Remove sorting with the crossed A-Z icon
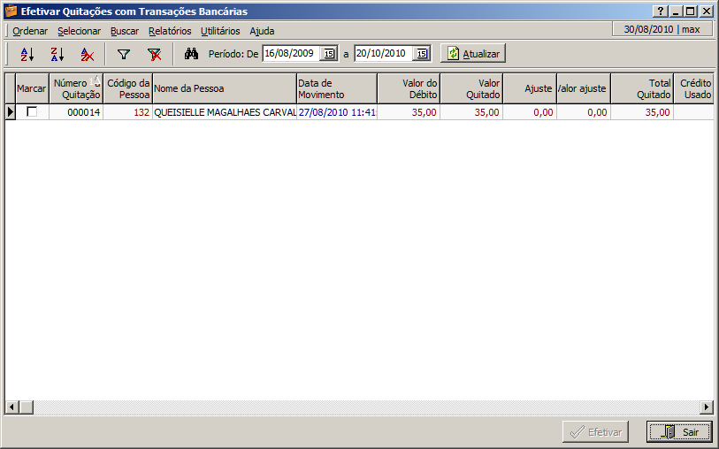 87,54
